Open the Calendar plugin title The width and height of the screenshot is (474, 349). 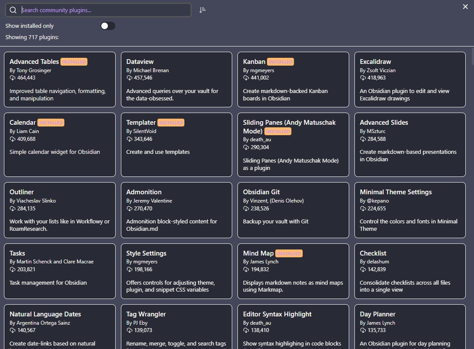click(x=23, y=123)
